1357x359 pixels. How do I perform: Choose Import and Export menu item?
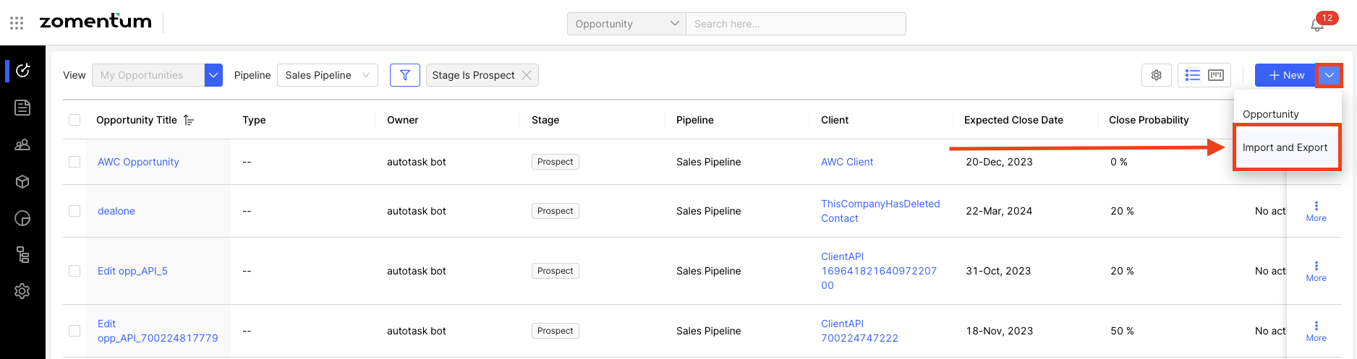(x=1285, y=147)
